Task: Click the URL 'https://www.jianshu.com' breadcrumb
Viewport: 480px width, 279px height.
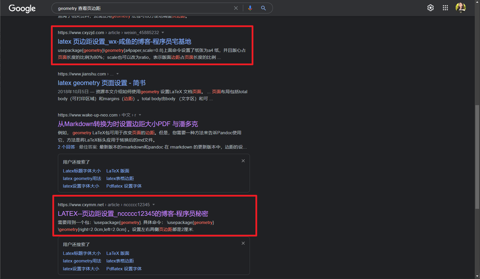Action: (82, 74)
